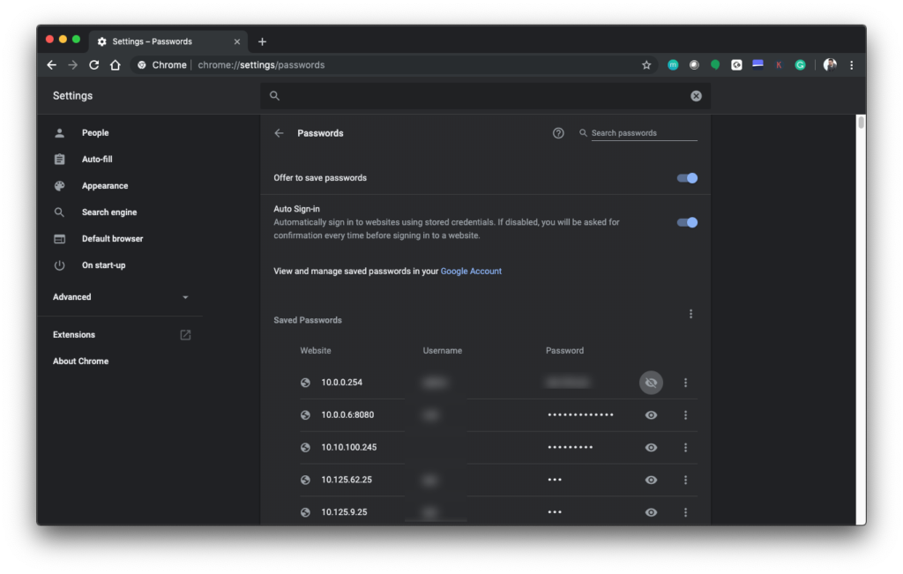Image resolution: width=903 pixels, height=574 pixels.
Task: Open Extensions from the sidebar
Action: tap(74, 335)
